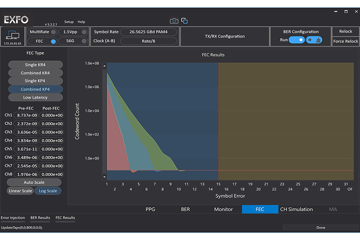Image resolution: width=360 pixels, height=240 pixels.
Task: Select the Single KR4 FEC type
Action: tap(35, 65)
